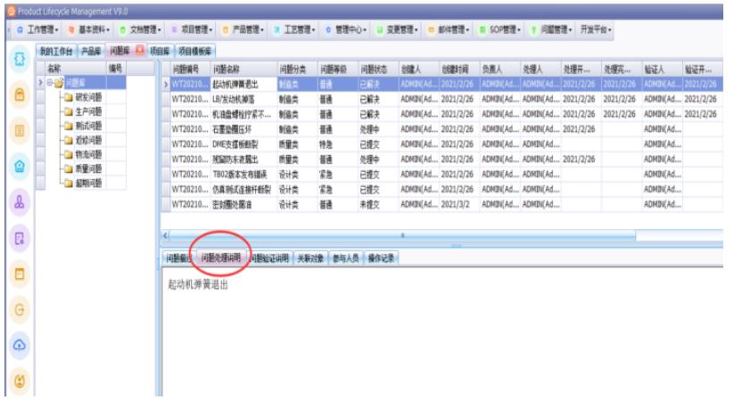The width and height of the screenshot is (734, 408).
Task: Click the open folder icon of 问题库 root
Action: pos(59,83)
